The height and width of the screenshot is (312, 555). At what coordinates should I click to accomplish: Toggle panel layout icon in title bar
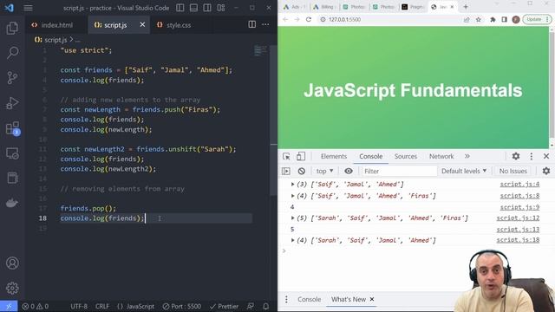click(193, 8)
